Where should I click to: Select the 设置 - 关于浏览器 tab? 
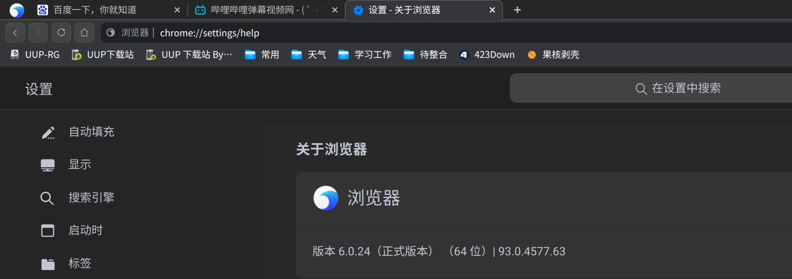pos(424,10)
